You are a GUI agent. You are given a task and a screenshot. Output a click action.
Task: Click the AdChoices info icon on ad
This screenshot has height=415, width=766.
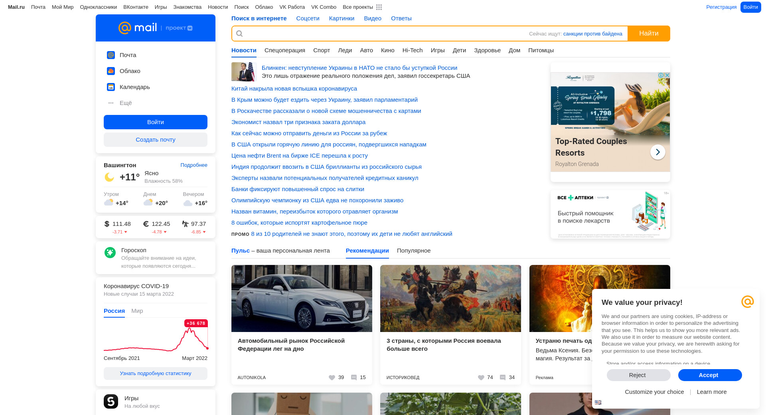661,75
